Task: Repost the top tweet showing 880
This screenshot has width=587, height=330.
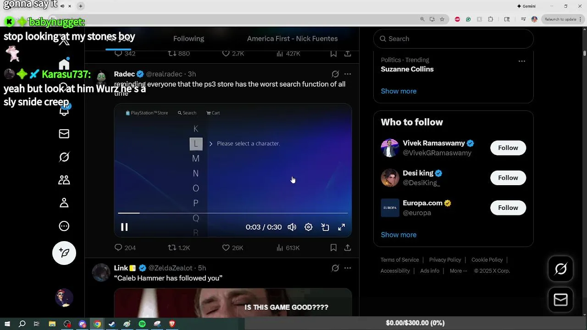Action: click(x=179, y=54)
